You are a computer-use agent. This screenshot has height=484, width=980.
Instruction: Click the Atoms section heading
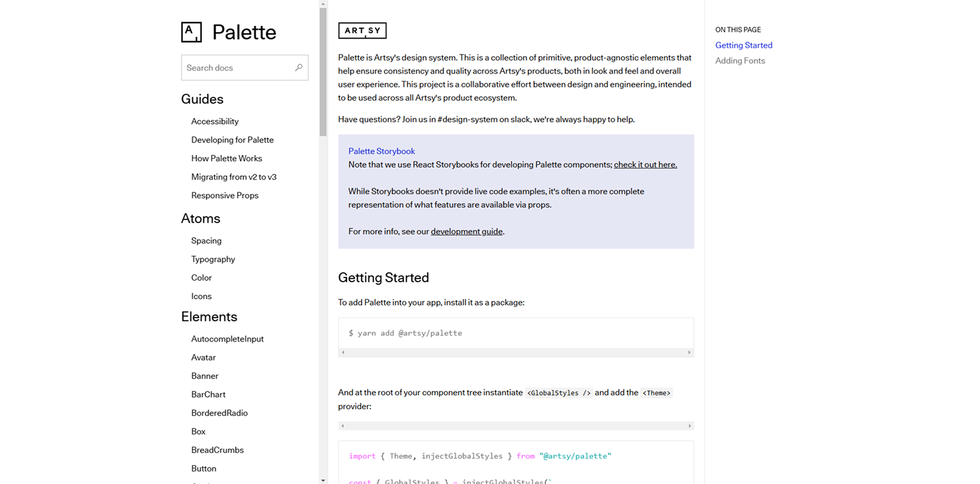[201, 218]
